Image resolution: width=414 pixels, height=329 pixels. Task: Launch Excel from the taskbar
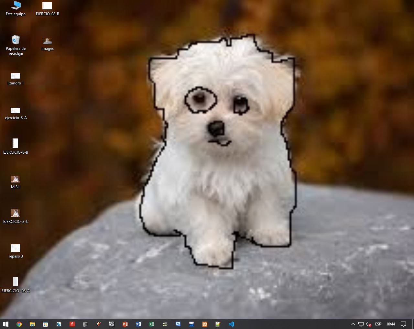coord(151,324)
